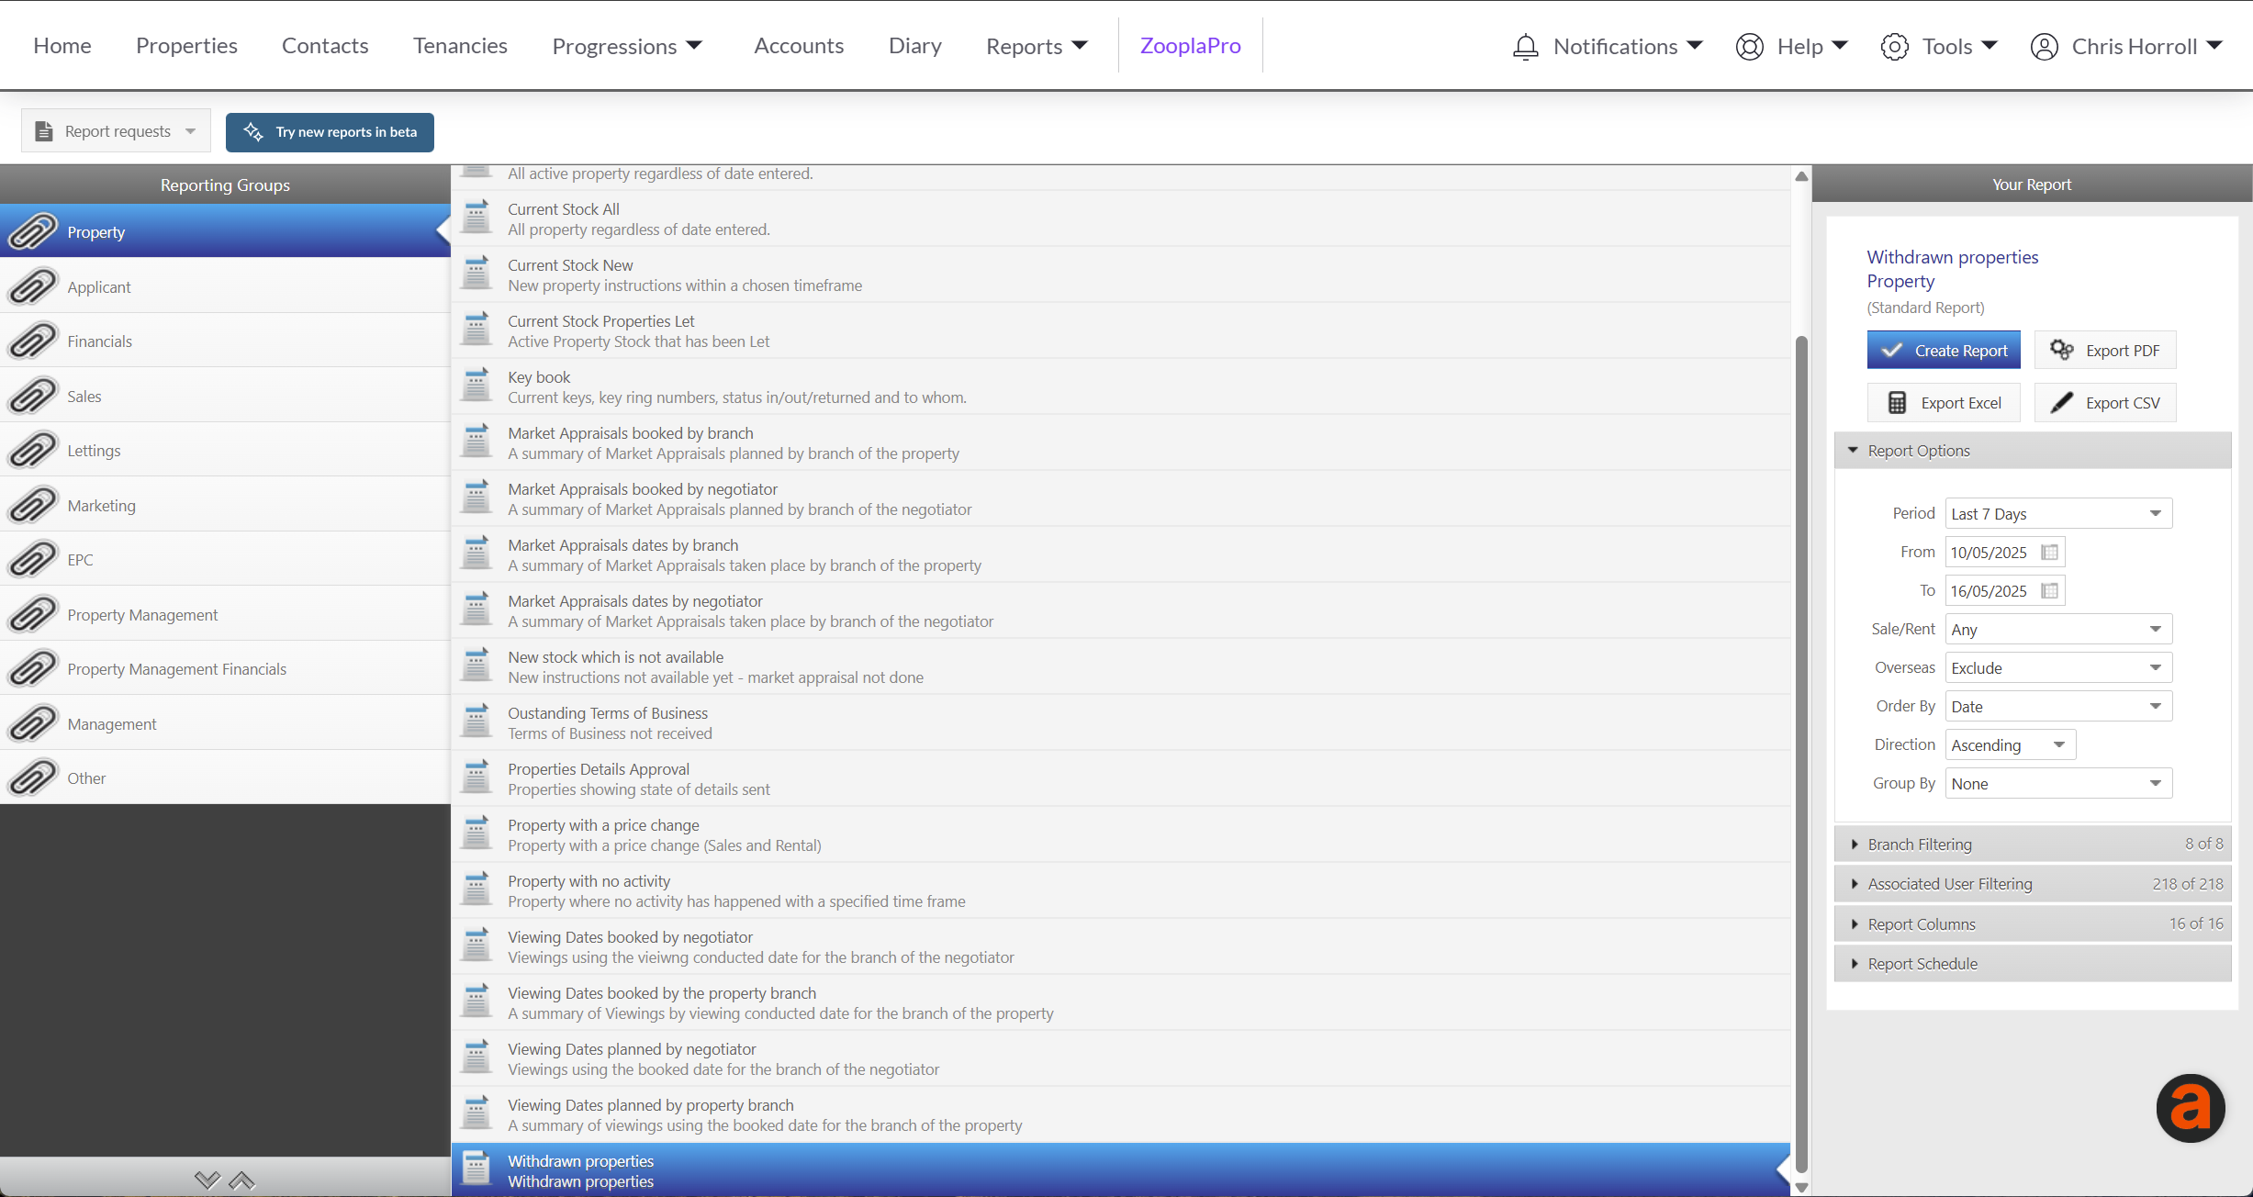This screenshot has width=2253, height=1197.
Task: Click report icon for Oustanding Terms of Business
Action: tap(476, 722)
